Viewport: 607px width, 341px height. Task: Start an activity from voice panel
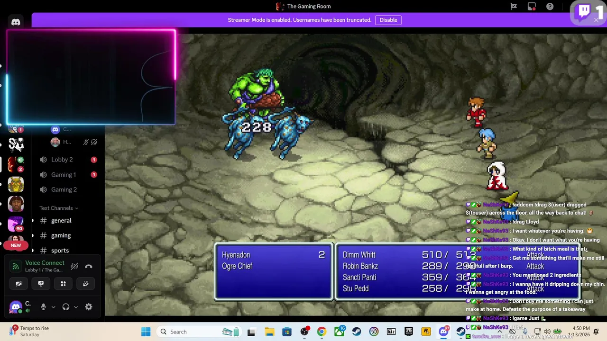tap(63, 284)
